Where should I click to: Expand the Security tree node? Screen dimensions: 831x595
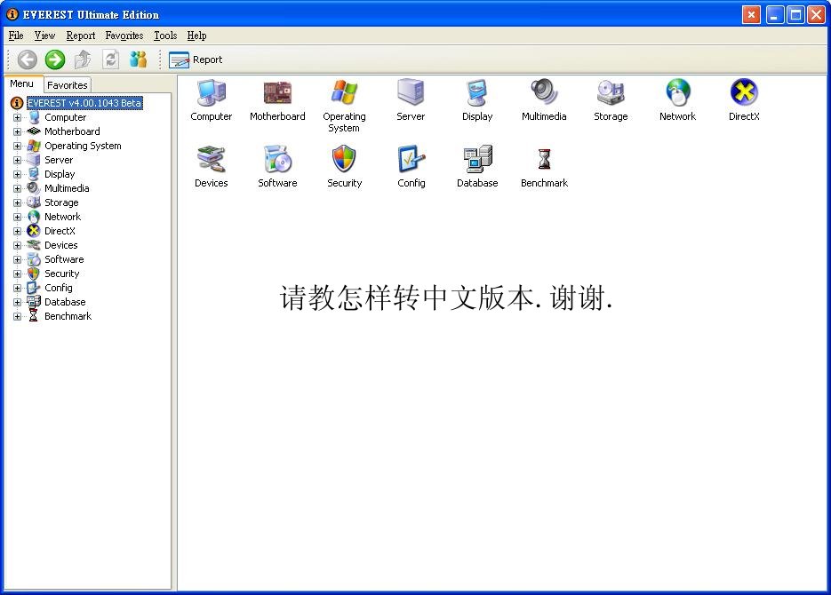(17, 274)
